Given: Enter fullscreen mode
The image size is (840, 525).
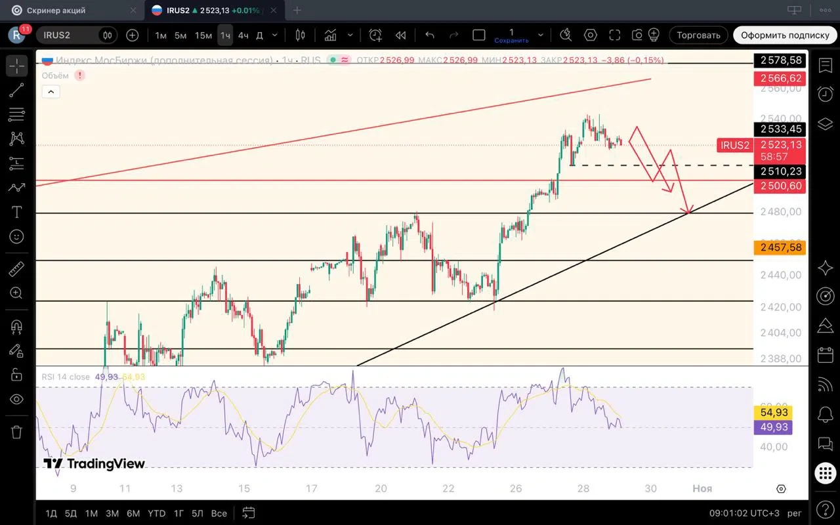Looking at the screenshot, I should [614, 35].
